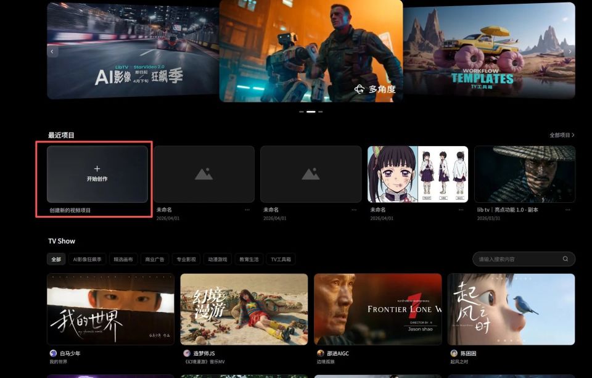The image size is (592, 378).
Task: Focus the 请输入搜索内容 search field
Action: [524, 259]
